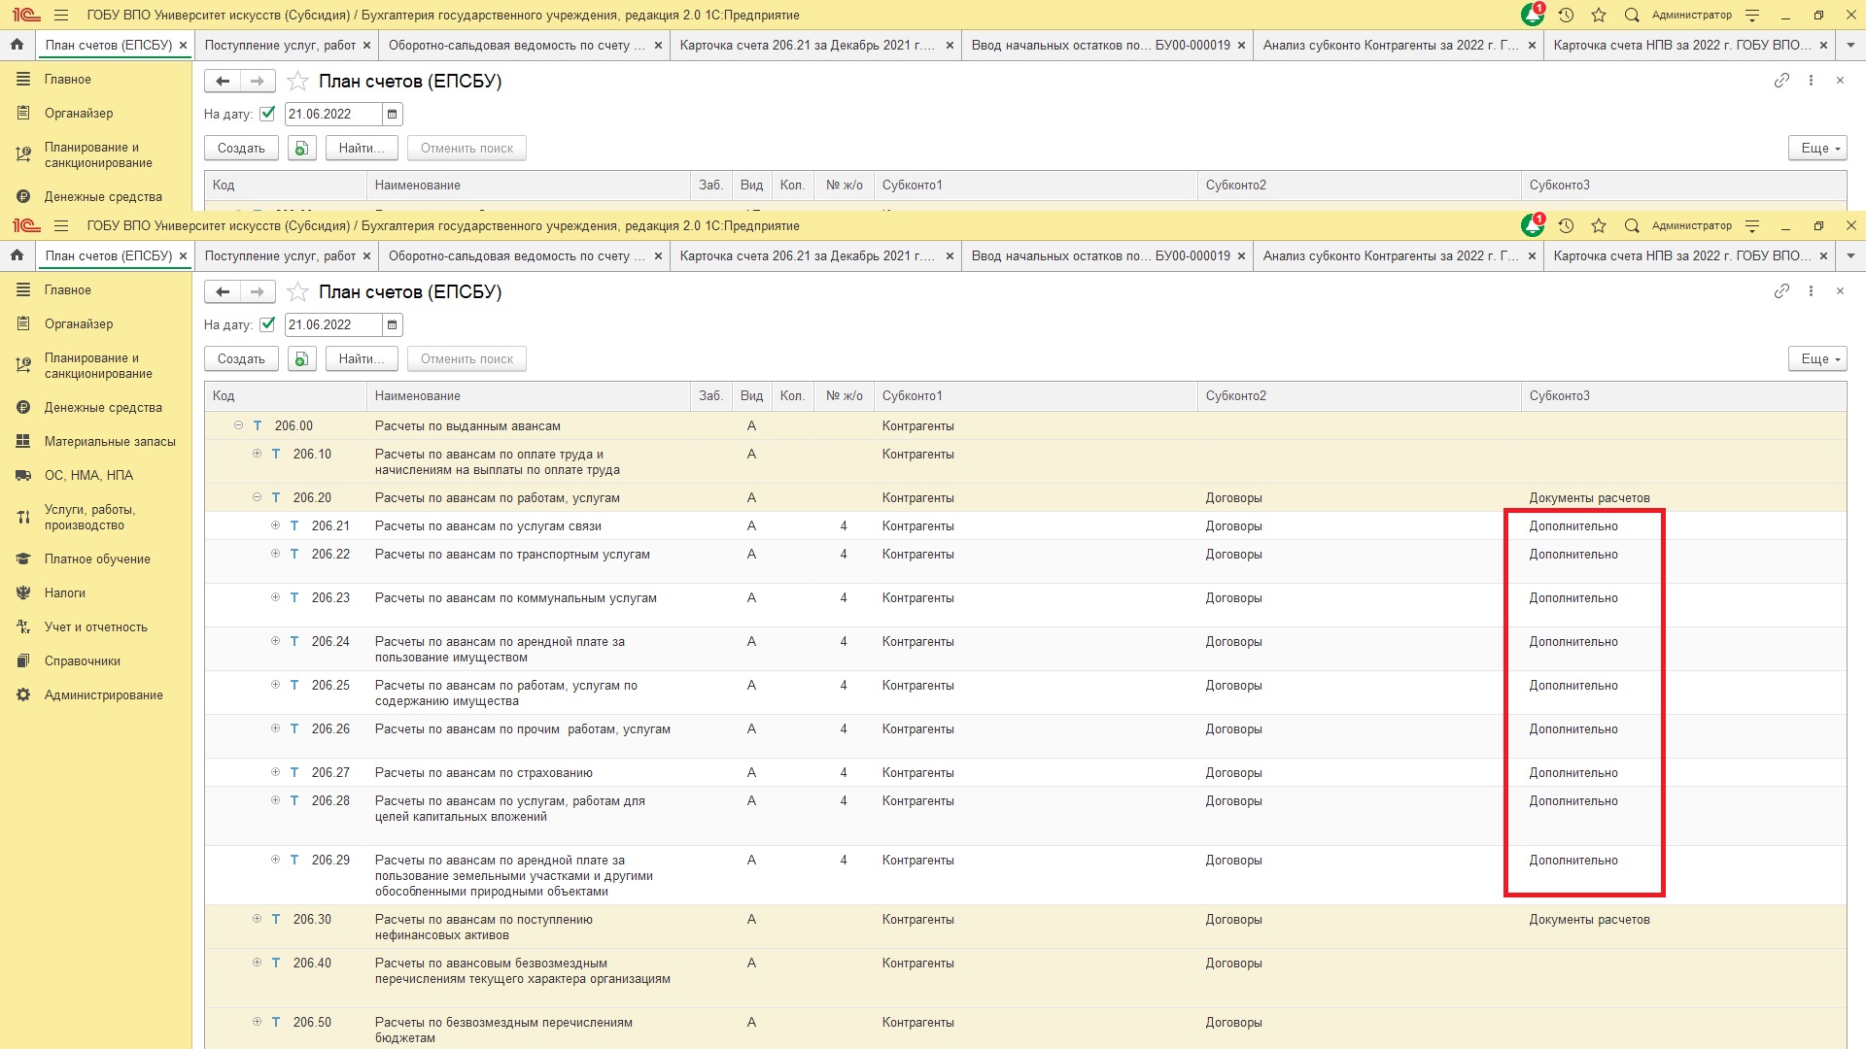Click Дополнительно cell in row 206.29

[x=1572, y=861]
